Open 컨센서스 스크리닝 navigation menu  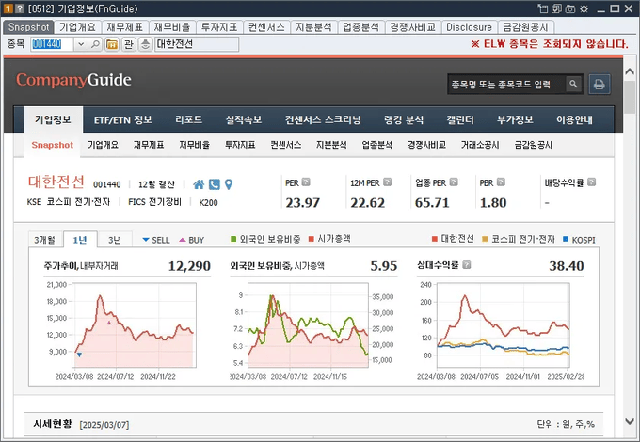click(323, 119)
